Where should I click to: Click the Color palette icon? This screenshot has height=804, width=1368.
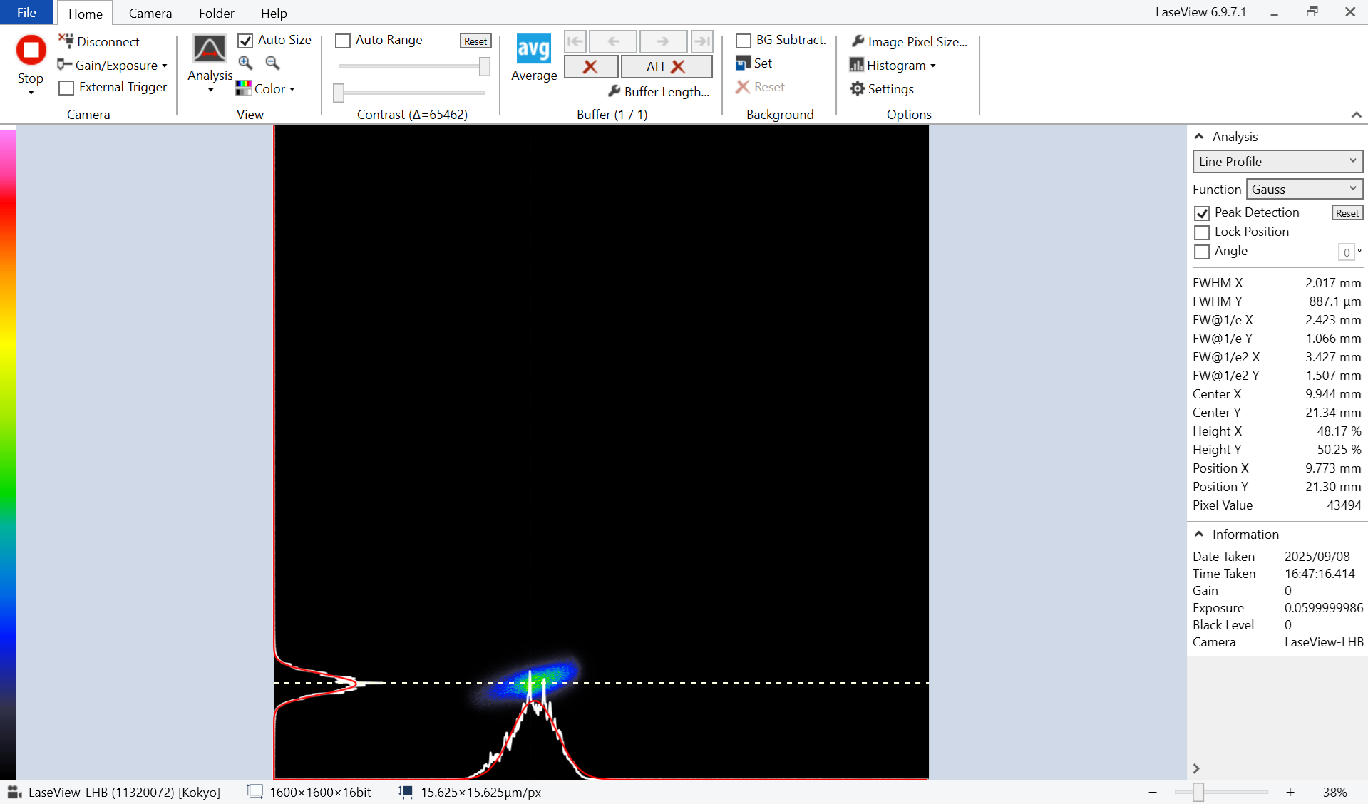[244, 88]
